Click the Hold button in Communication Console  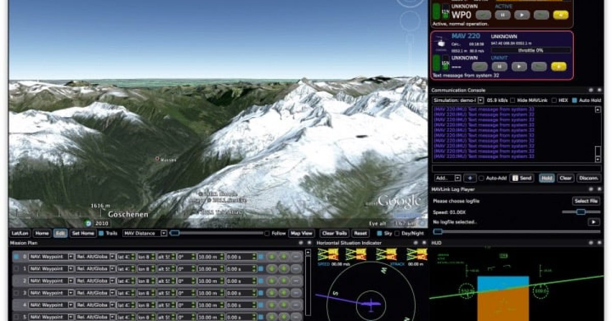coord(547,178)
